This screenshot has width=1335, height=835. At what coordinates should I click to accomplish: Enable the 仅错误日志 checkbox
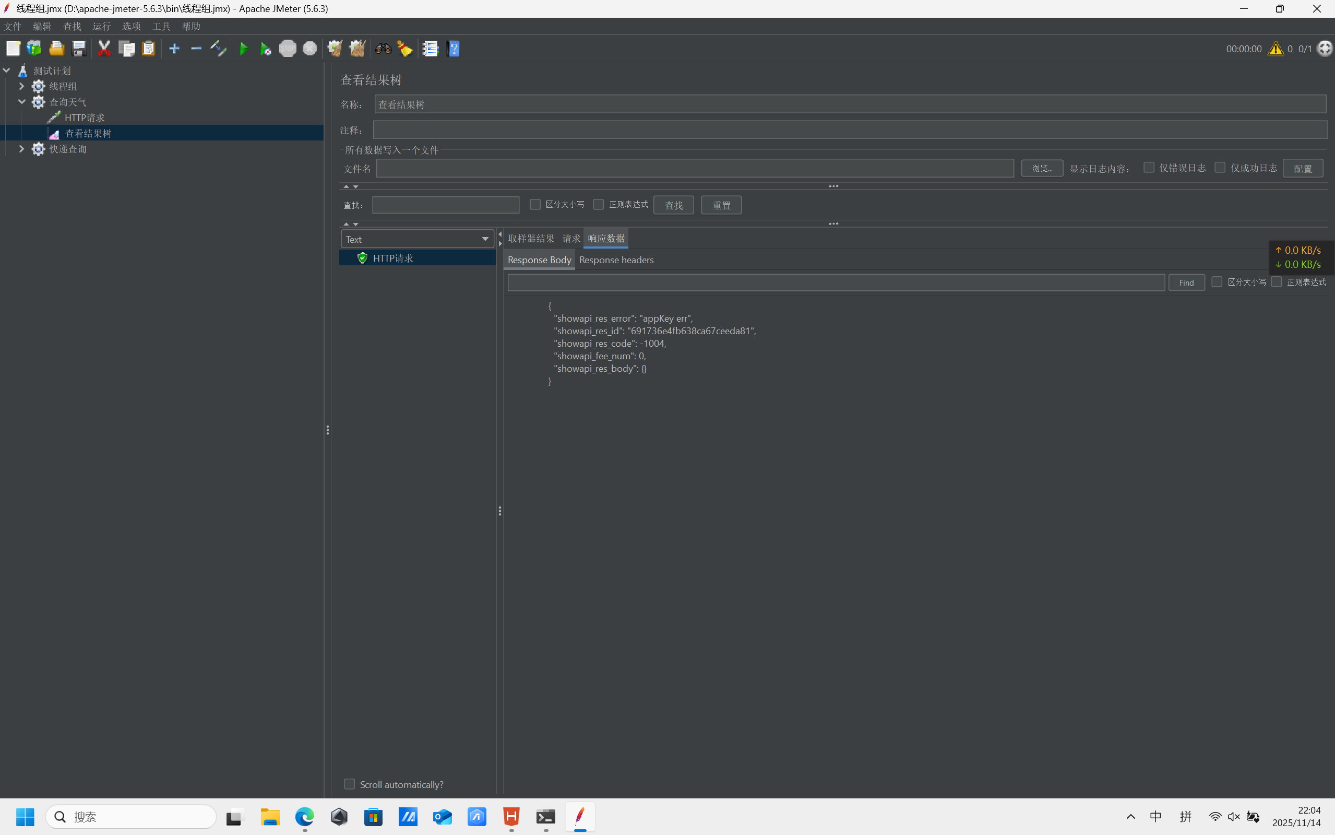[x=1149, y=167]
